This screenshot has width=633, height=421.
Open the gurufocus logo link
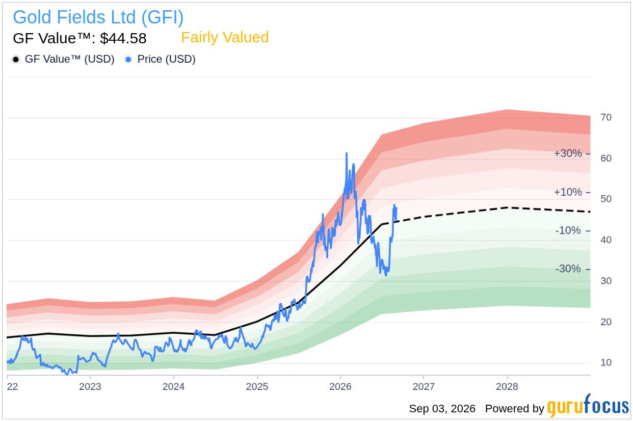[588, 407]
